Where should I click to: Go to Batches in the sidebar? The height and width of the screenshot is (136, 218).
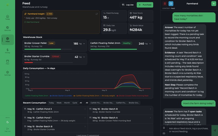coord(8,28)
